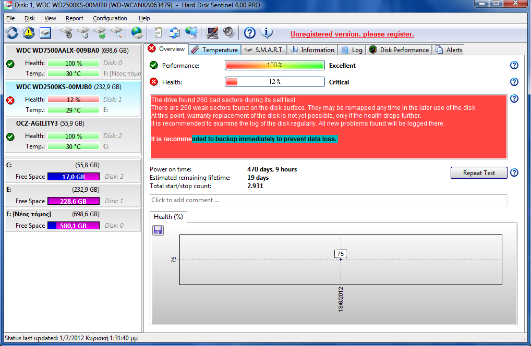Open the File menu
The width and height of the screenshot is (531, 346).
(x=10, y=18)
